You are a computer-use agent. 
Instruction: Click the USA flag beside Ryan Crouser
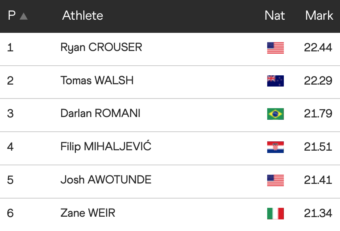point(275,48)
